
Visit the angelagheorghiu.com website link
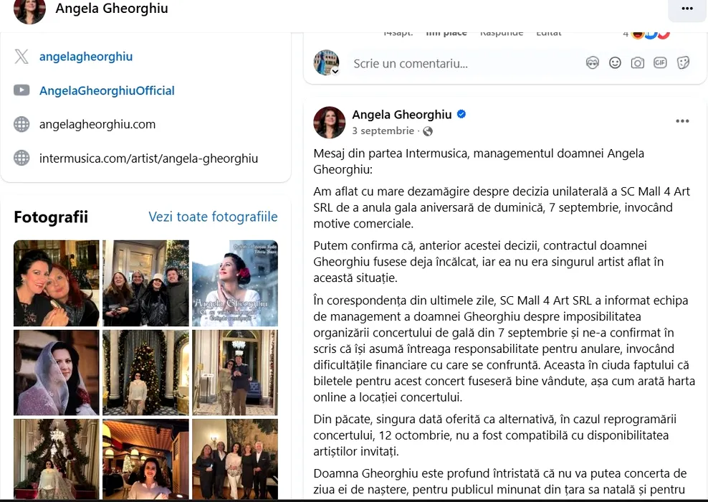click(x=97, y=124)
